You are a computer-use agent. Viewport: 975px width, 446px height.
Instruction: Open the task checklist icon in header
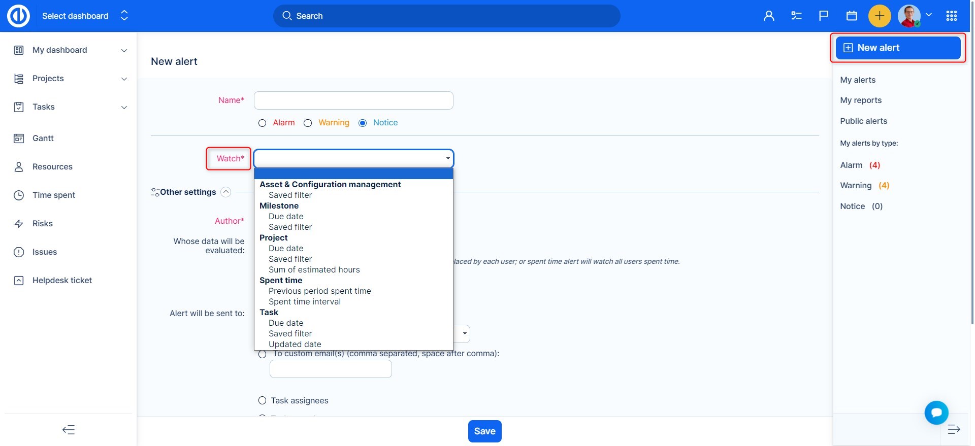tap(796, 16)
